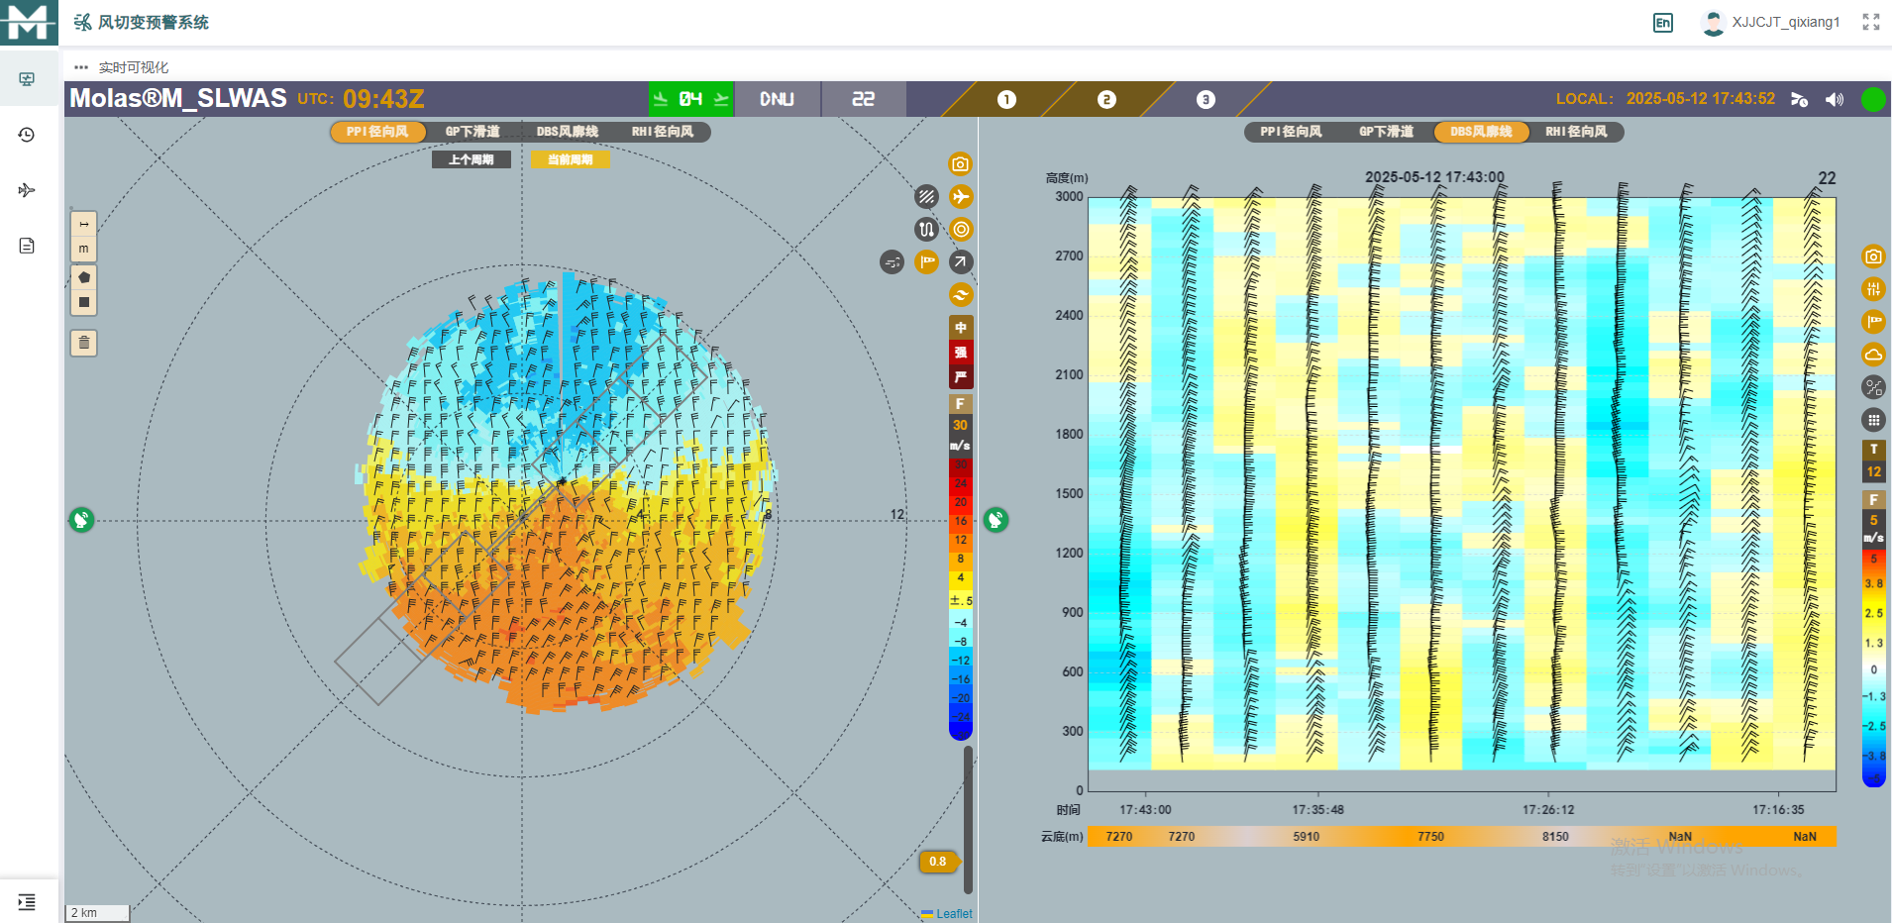This screenshot has height=923, width=1892.
Task: Toggle the F button above the 5 m/s scale
Action: (1873, 500)
